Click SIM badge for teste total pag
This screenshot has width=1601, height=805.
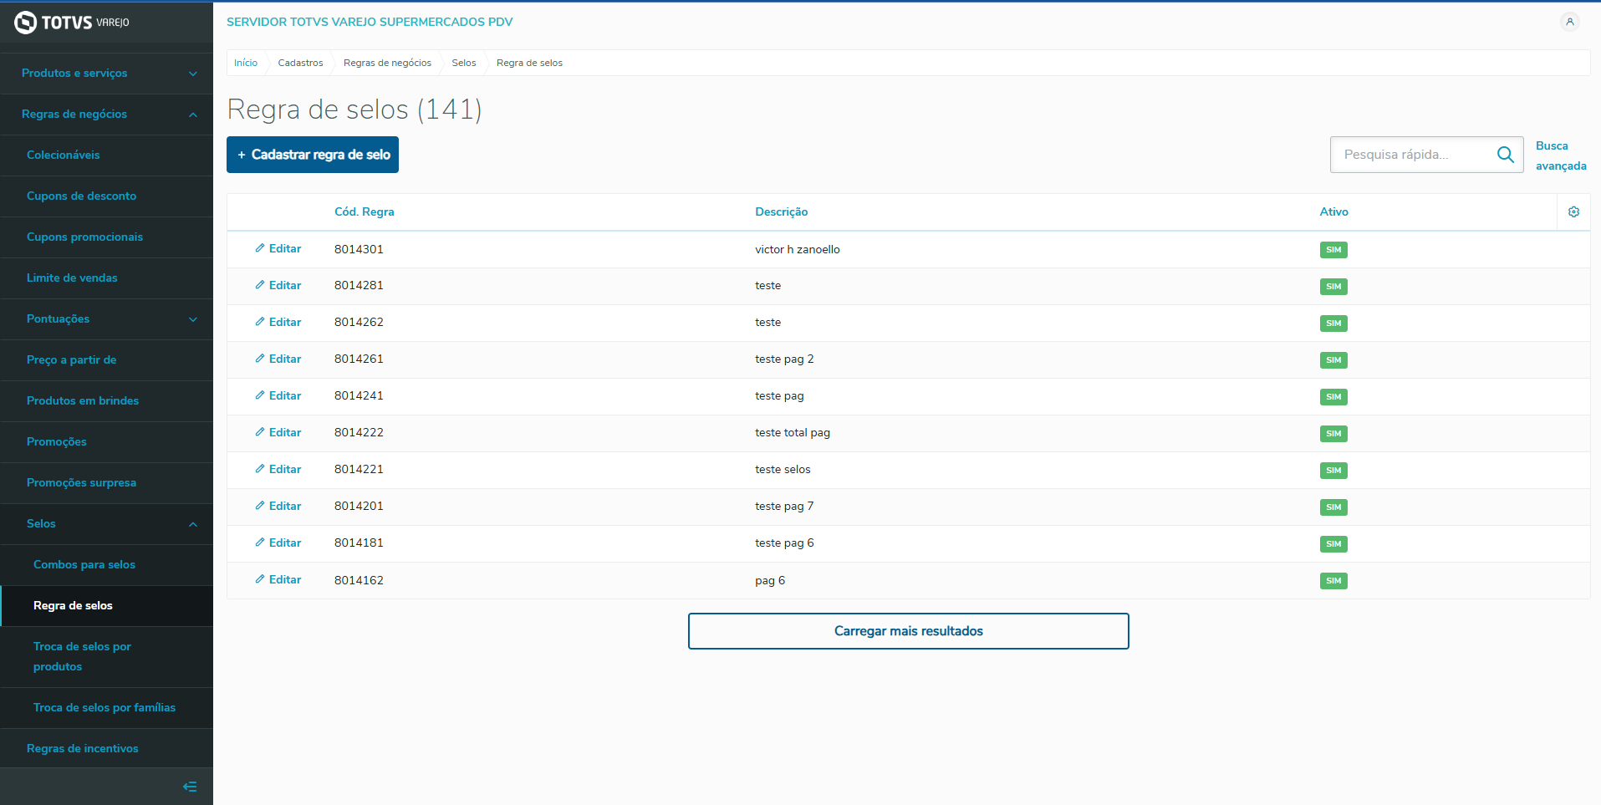(x=1333, y=434)
